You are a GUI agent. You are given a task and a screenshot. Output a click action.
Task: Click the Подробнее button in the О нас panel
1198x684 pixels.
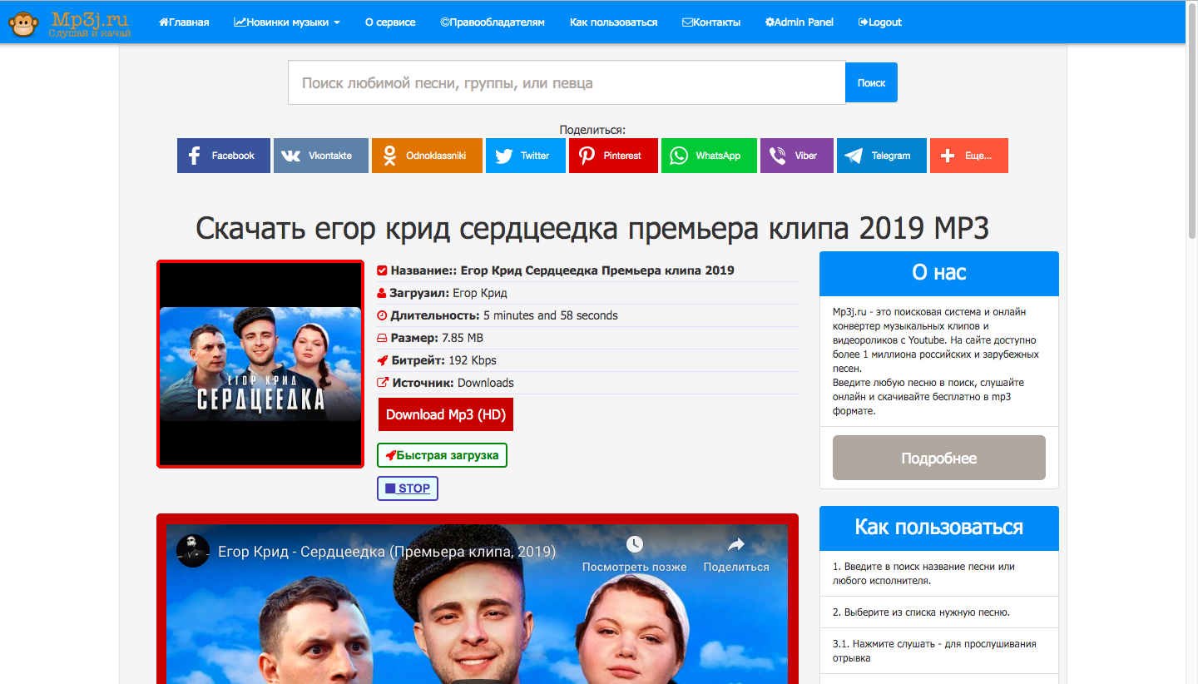(938, 458)
